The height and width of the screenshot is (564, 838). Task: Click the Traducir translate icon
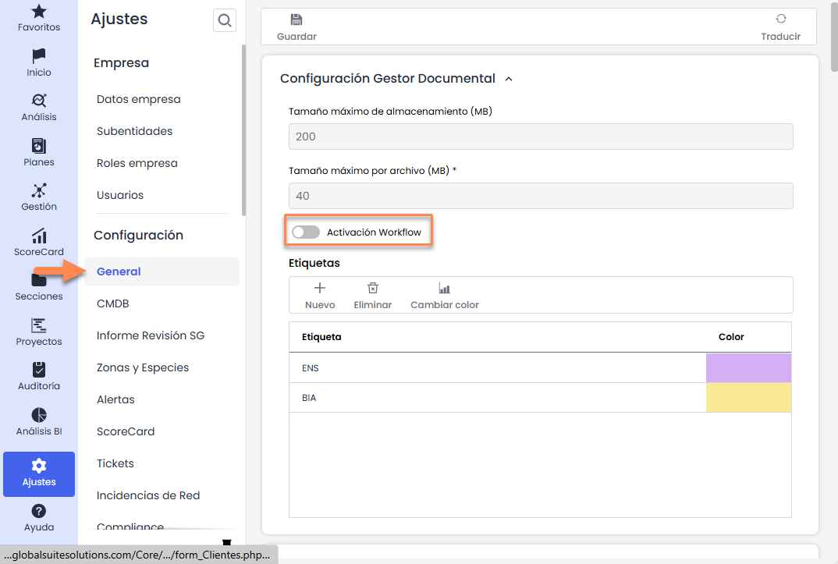click(x=780, y=20)
